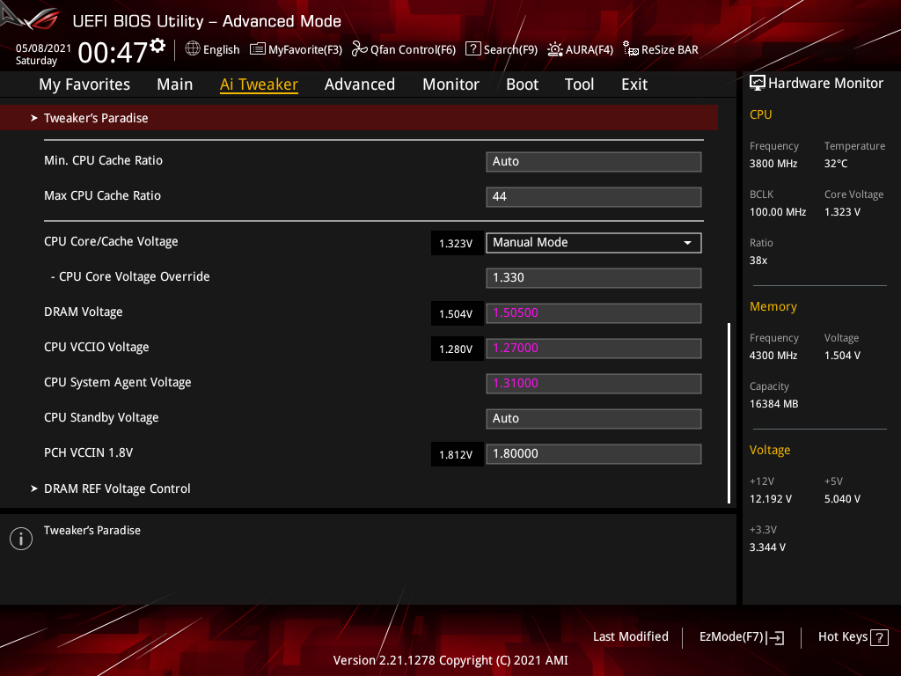The width and height of the screenshot is (901, 676).
Task: Click the ReSize BAR label
Action: click(670, 49)
